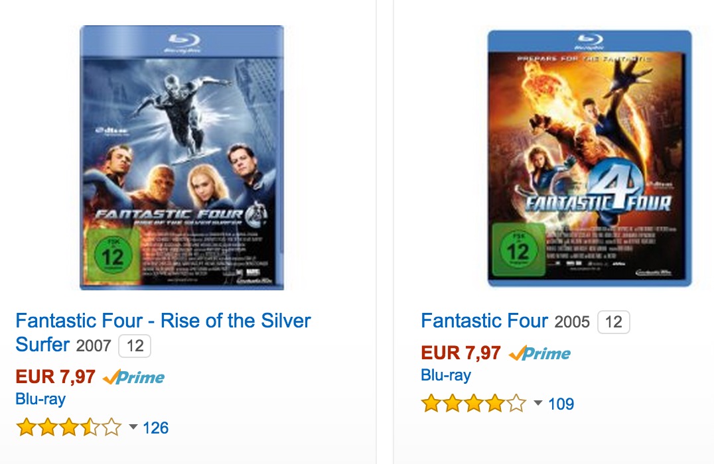Click the age 12 badge next to 2007
Screen dimensions: 714x464
coord(135,346)
